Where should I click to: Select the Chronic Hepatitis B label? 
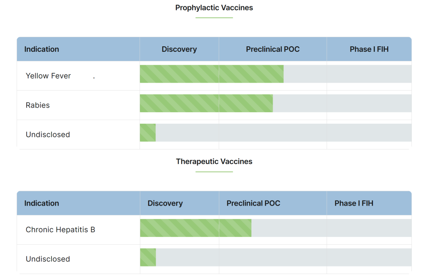[x=60, y=230]
